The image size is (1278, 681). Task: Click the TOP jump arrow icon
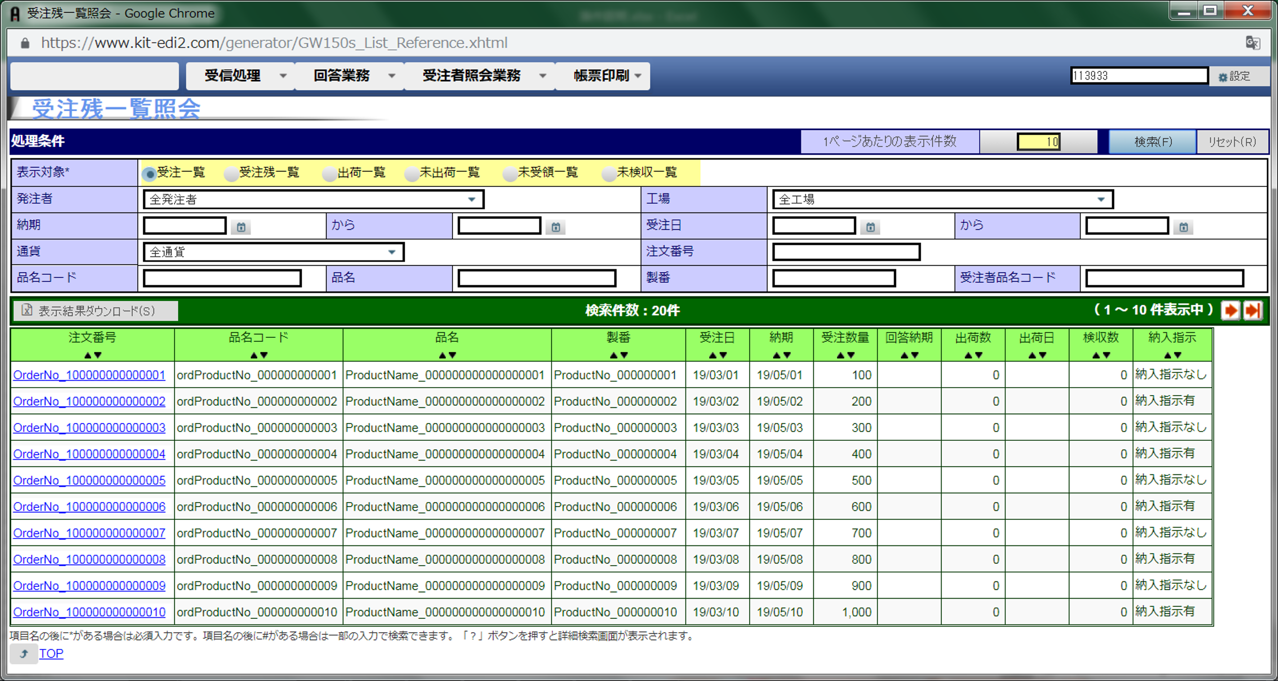point(23,654)
